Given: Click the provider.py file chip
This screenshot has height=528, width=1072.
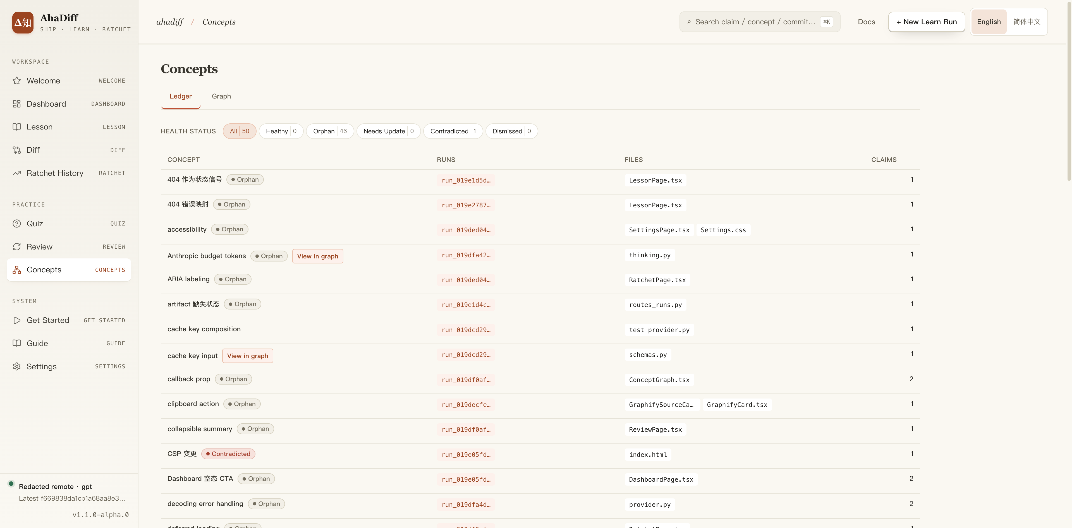Looking at the screenshot, I should tap(650, 505).
